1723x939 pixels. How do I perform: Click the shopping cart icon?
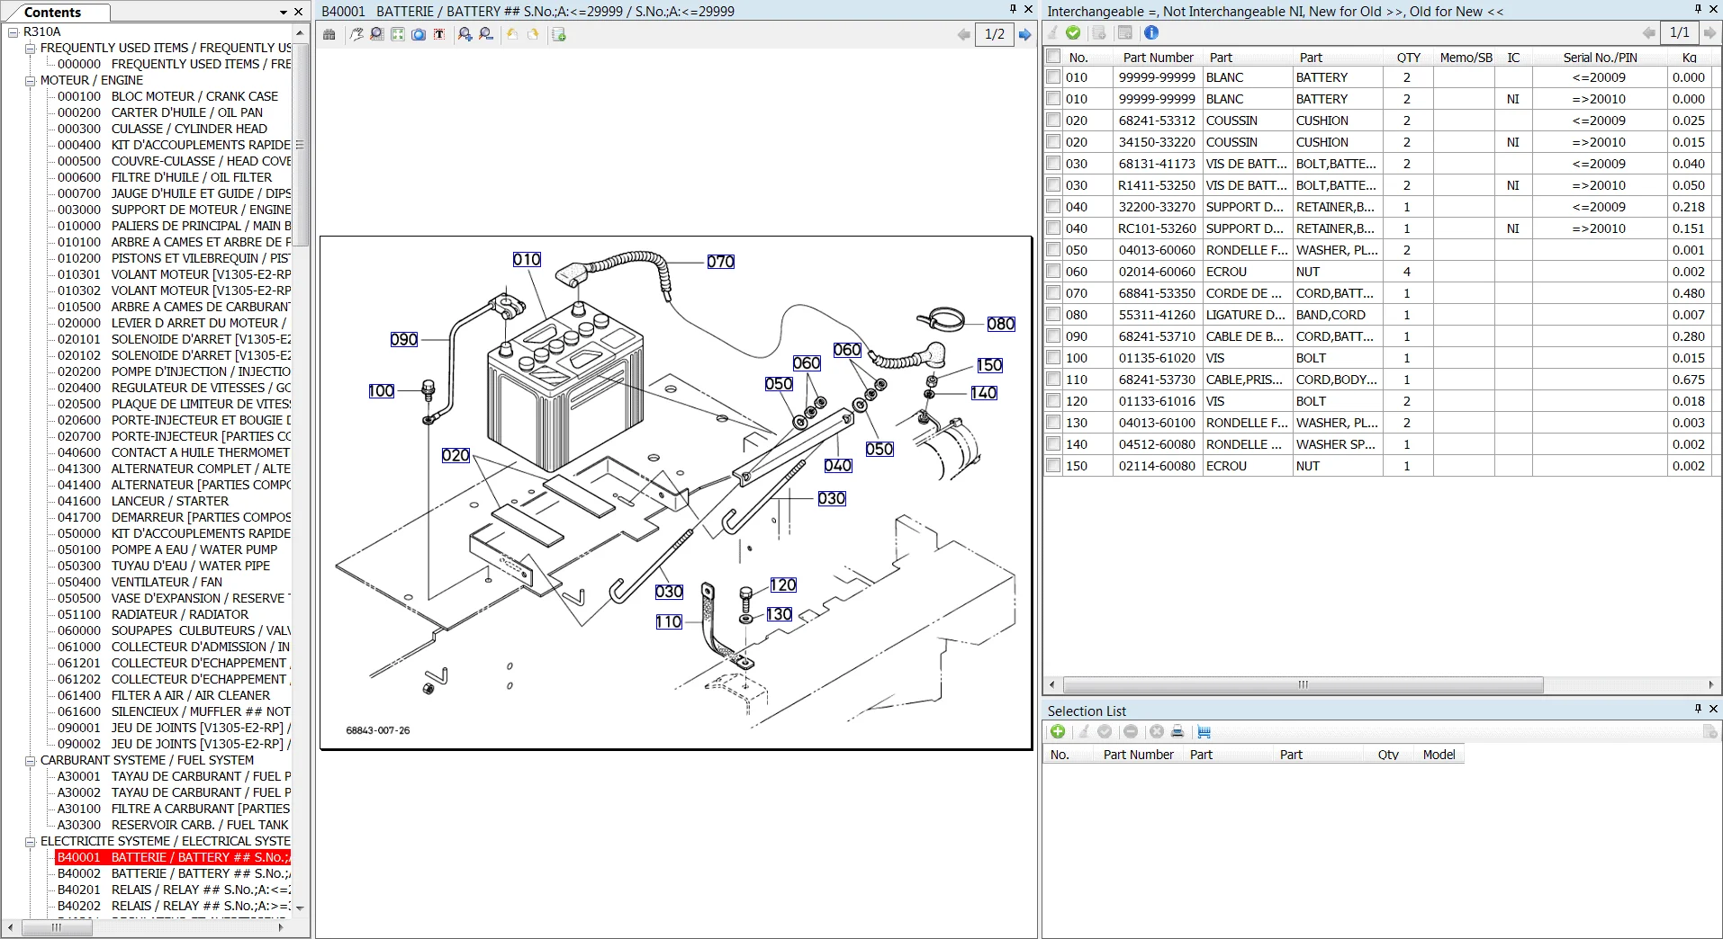point(1204,732)
